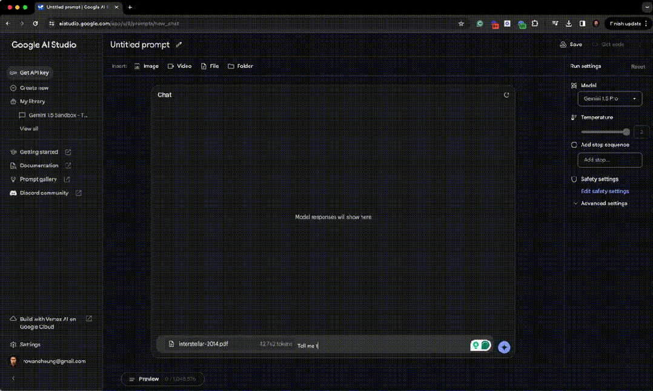Click Edit safety settings link
The height and width of the screenshot is (391, 653).
tap(605, 191)
